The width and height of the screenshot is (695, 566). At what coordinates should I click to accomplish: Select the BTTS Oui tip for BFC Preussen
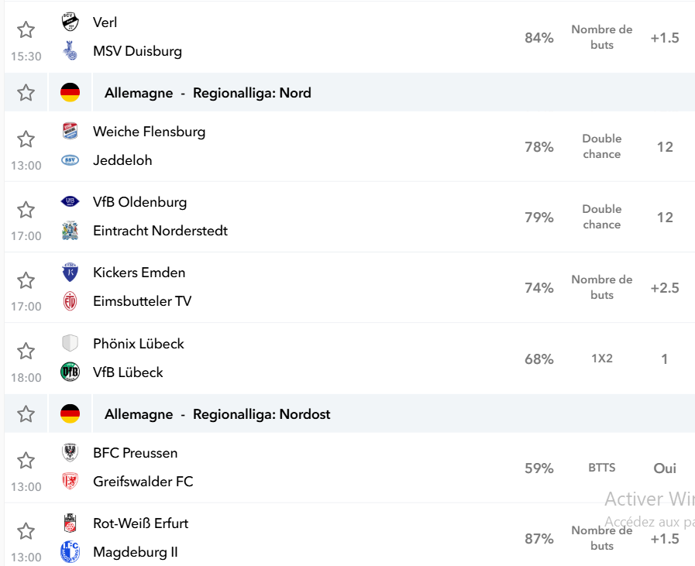click(x=665, y=468)
